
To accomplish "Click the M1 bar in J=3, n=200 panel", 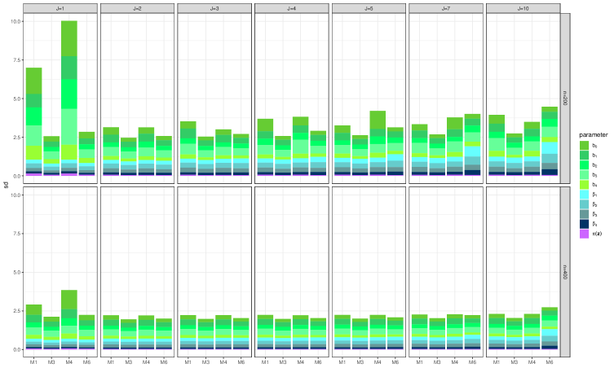I will coord(188,149).
